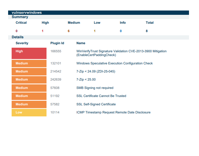This screenshot has height=156, width=199.
Task: Click the vulnservwindows host title
Action: click(x=27, y=13)
